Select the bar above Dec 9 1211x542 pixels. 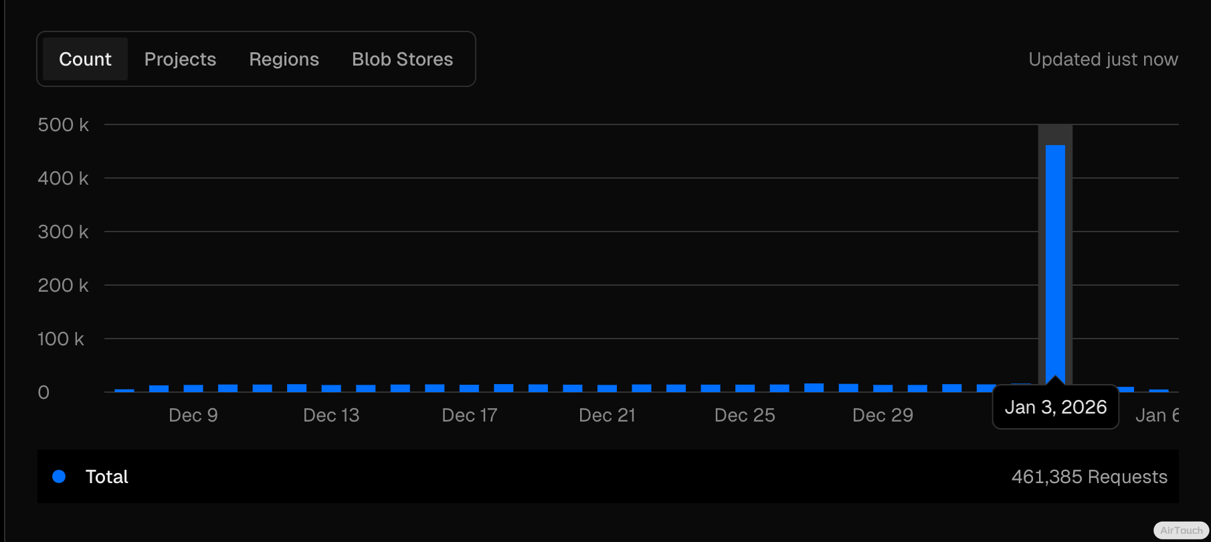click(193, 388)
